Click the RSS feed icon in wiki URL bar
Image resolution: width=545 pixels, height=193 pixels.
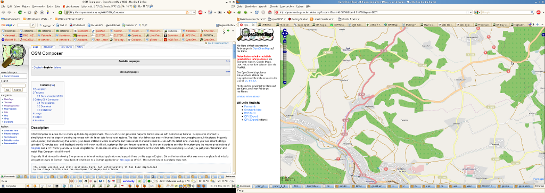[x=187, y=13]
